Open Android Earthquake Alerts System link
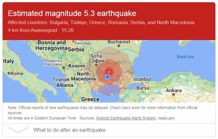The height and width of the screenshot is (139, 218). tap(126, 118)
